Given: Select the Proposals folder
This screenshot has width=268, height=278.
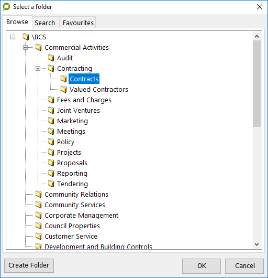Looking at the screenshot, I should (72, 163).
